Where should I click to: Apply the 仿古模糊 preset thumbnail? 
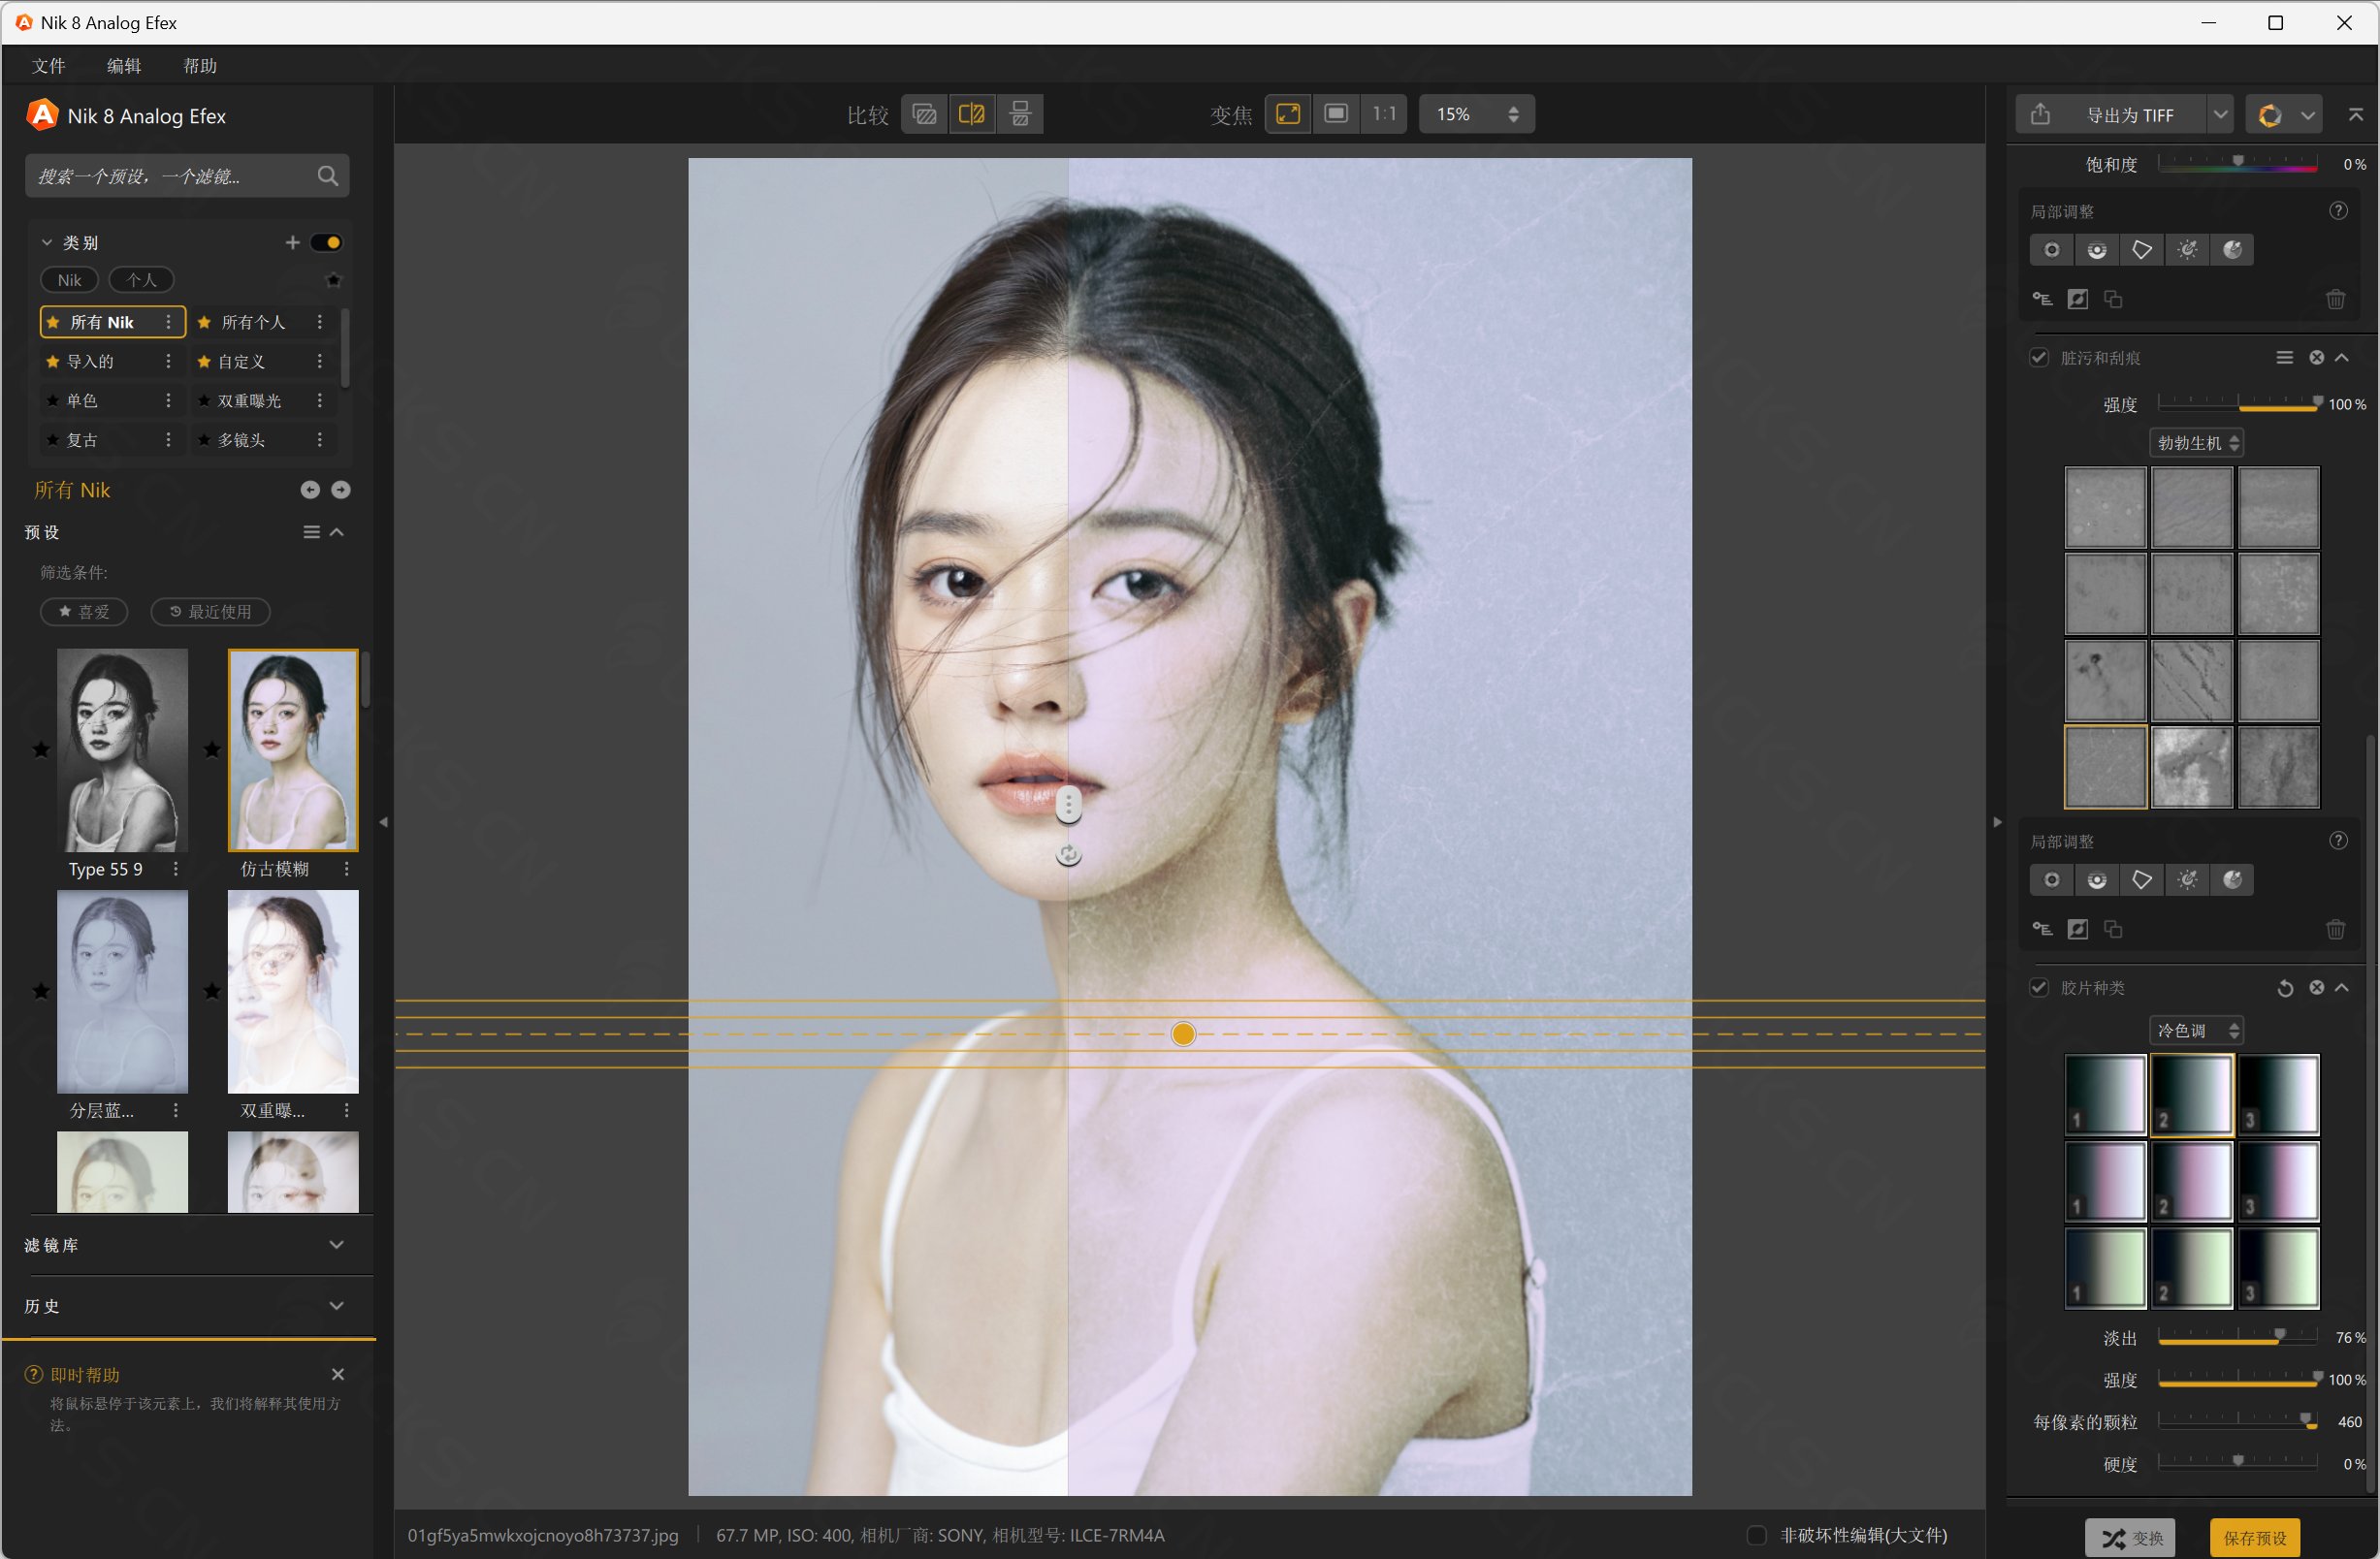click(293, 749)
